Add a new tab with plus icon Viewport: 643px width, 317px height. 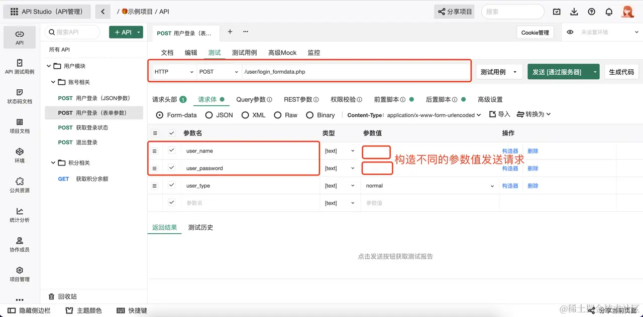230,32
